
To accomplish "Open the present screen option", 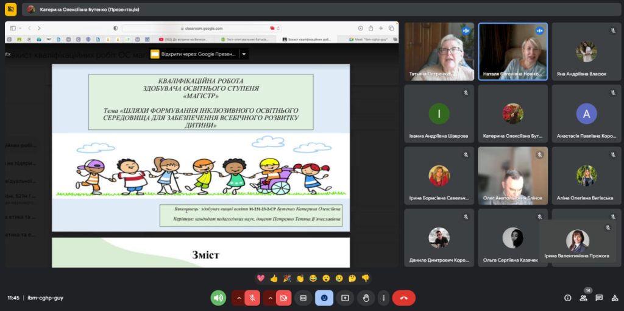I will click(x=345, y=298).
